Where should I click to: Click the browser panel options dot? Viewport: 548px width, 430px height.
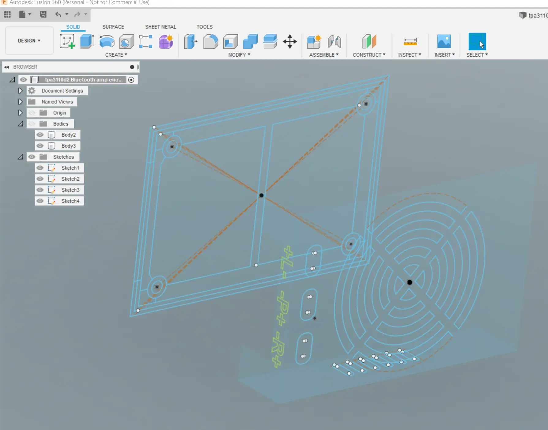pos(132,67)
